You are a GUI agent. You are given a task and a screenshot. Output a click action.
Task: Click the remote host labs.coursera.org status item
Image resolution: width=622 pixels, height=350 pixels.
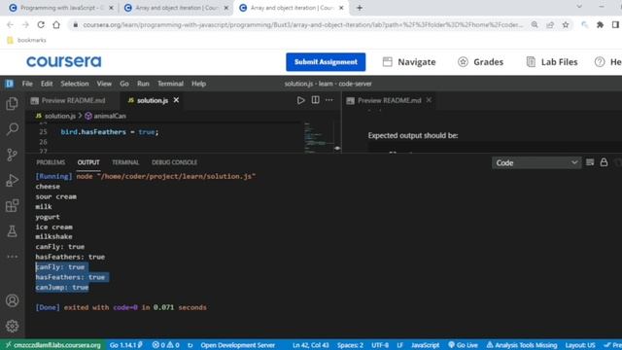[53, 345]
